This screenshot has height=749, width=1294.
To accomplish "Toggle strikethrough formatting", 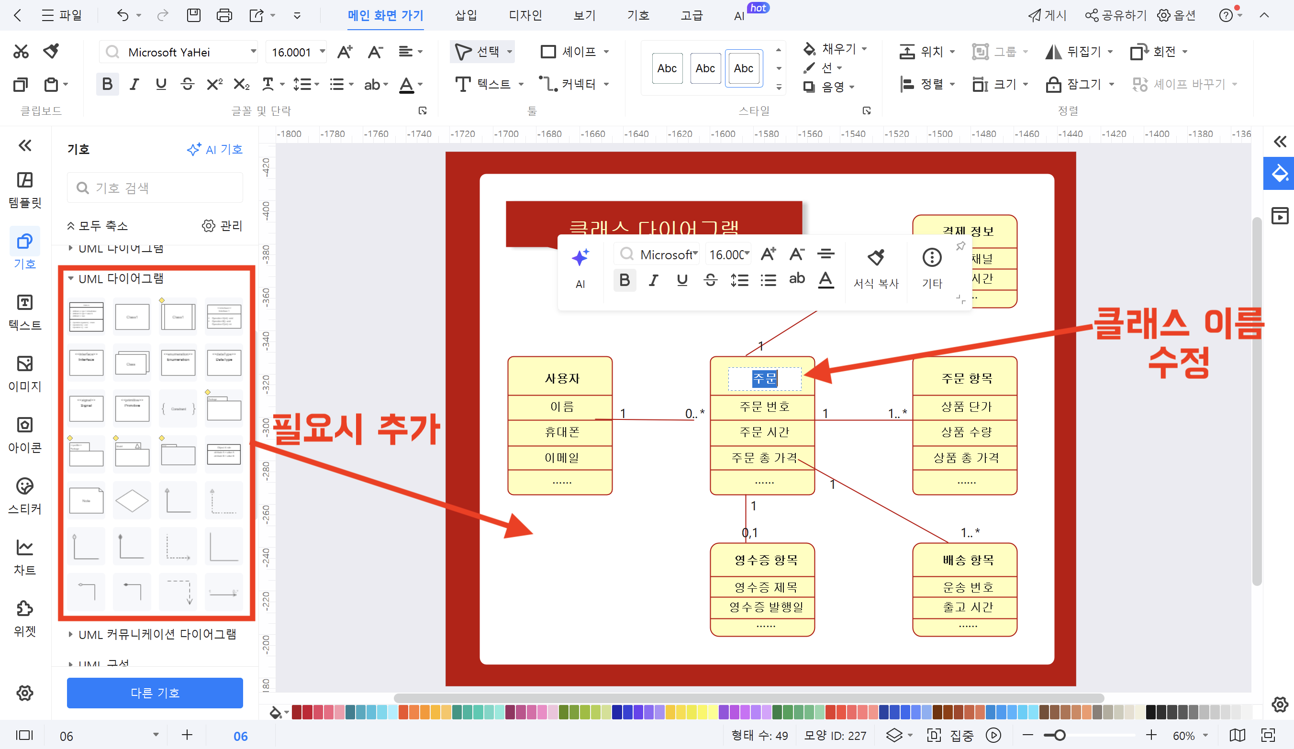I will [188, 84].
